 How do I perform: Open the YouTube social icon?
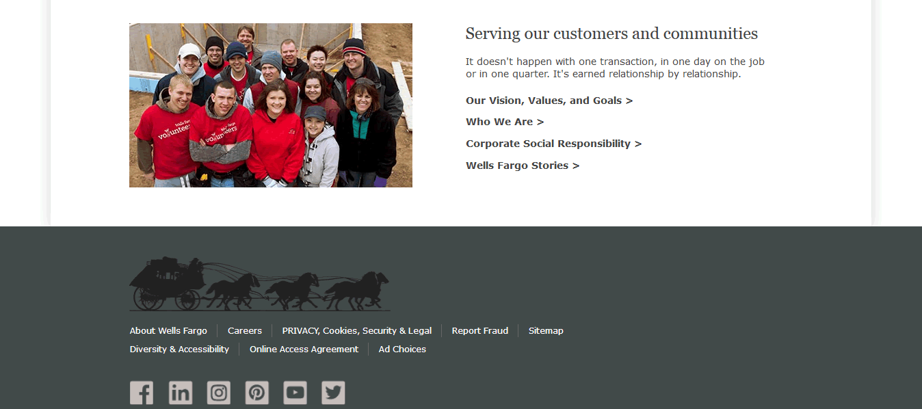(x=295, y=393)
